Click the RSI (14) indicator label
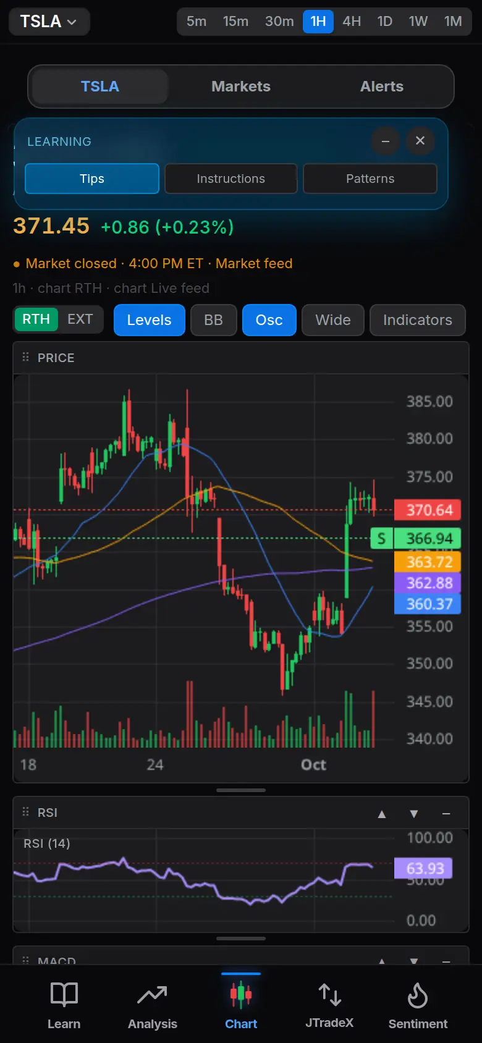This screenshot has width=482, height=1043. click(47, 843)
